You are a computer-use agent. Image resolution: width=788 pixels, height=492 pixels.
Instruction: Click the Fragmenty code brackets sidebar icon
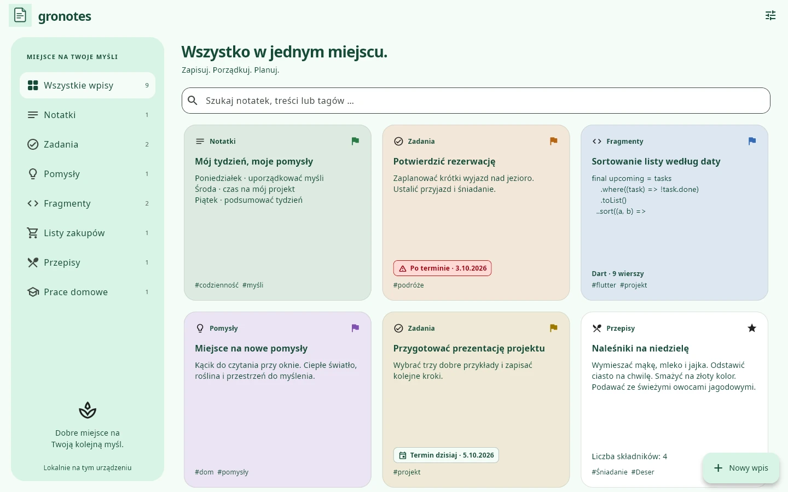33,203
